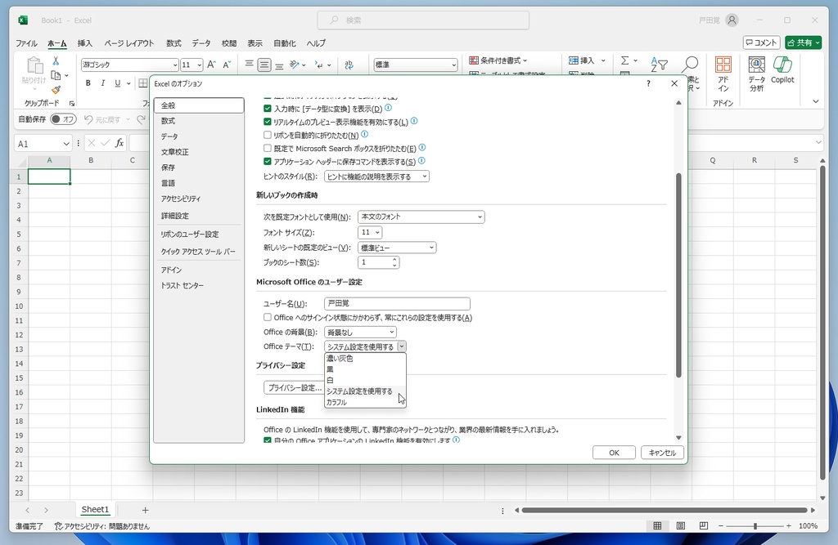Open Conditional Formatting in ribbon
The image size is (838, 545).
[498, 60]
